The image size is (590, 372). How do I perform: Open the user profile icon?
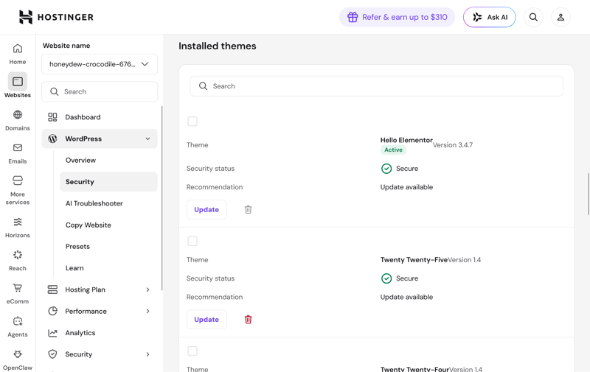pyautogui.click(x=560, y=17)
